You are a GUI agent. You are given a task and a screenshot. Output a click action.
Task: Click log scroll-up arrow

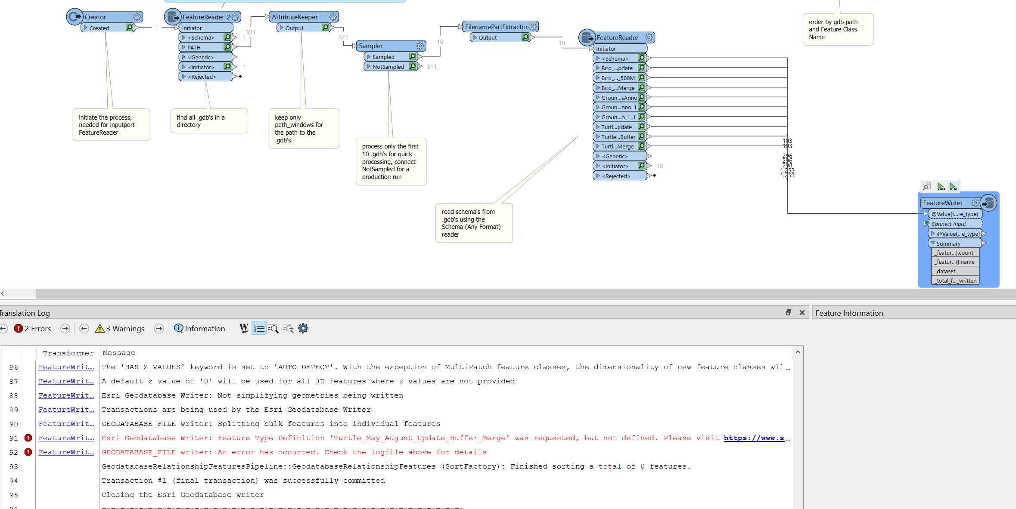point(798,352)
